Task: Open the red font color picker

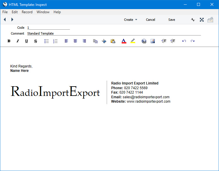Action: [x=124, y=41]
